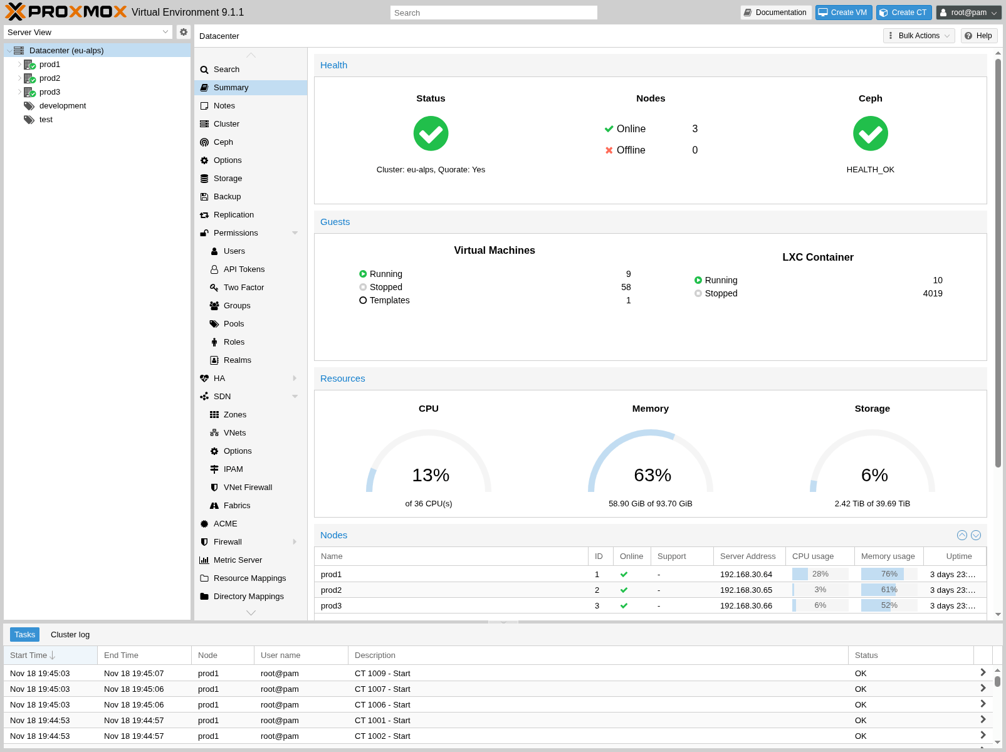This screenshot has height=752, width=1006.
Task: Open the Bulk Actions menu
Action: pyautogui.click(x=918, y=36)
